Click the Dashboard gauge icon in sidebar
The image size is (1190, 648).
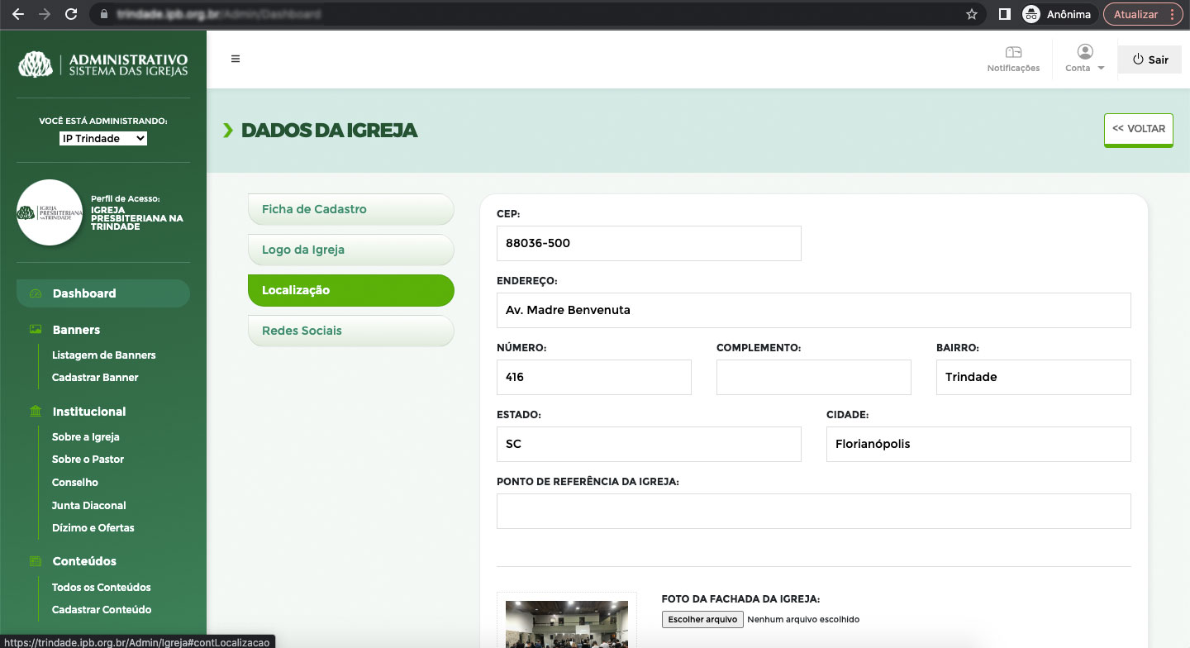coord(36,293)
